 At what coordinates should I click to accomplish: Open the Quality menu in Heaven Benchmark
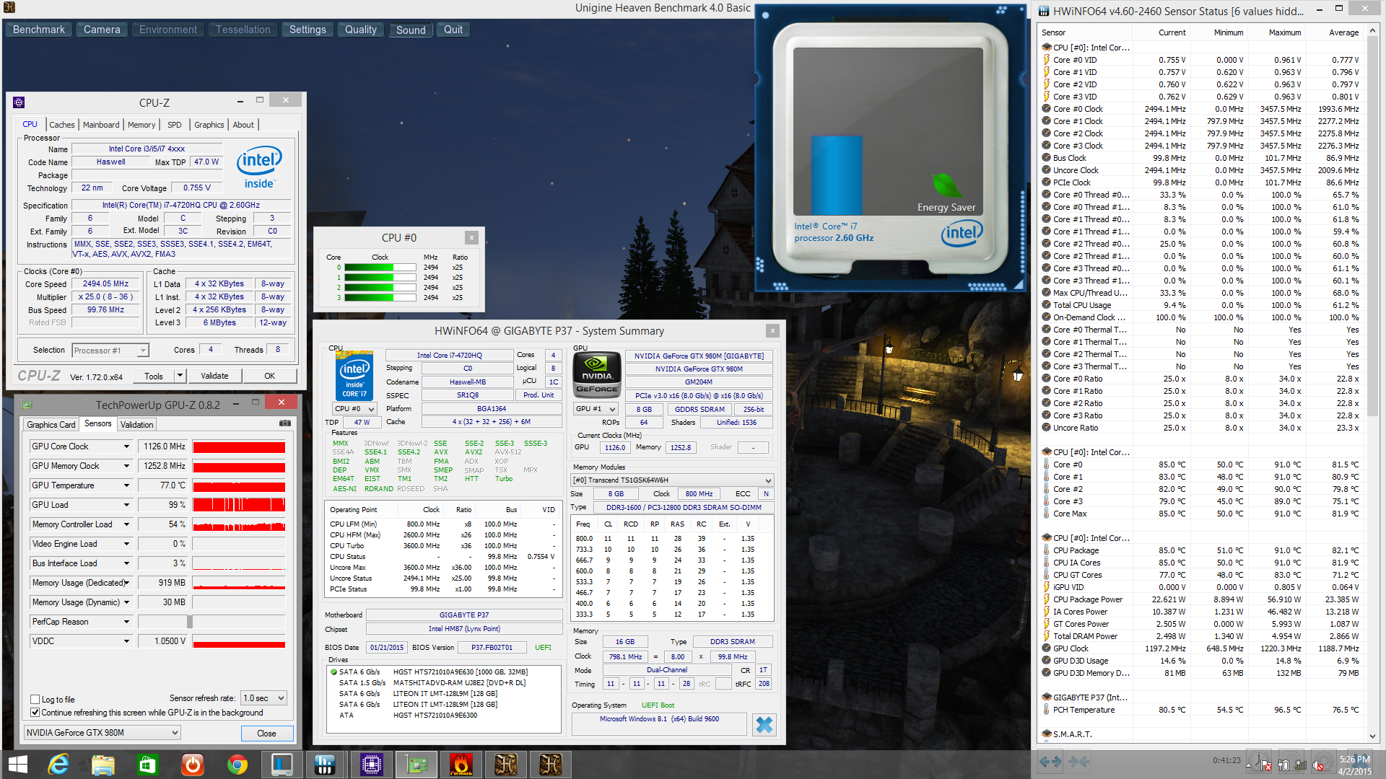click(360, 30)
